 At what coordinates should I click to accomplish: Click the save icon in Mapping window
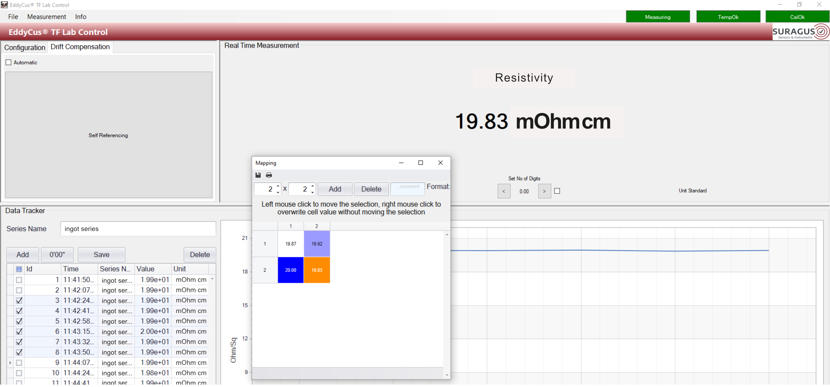(258, 175)
